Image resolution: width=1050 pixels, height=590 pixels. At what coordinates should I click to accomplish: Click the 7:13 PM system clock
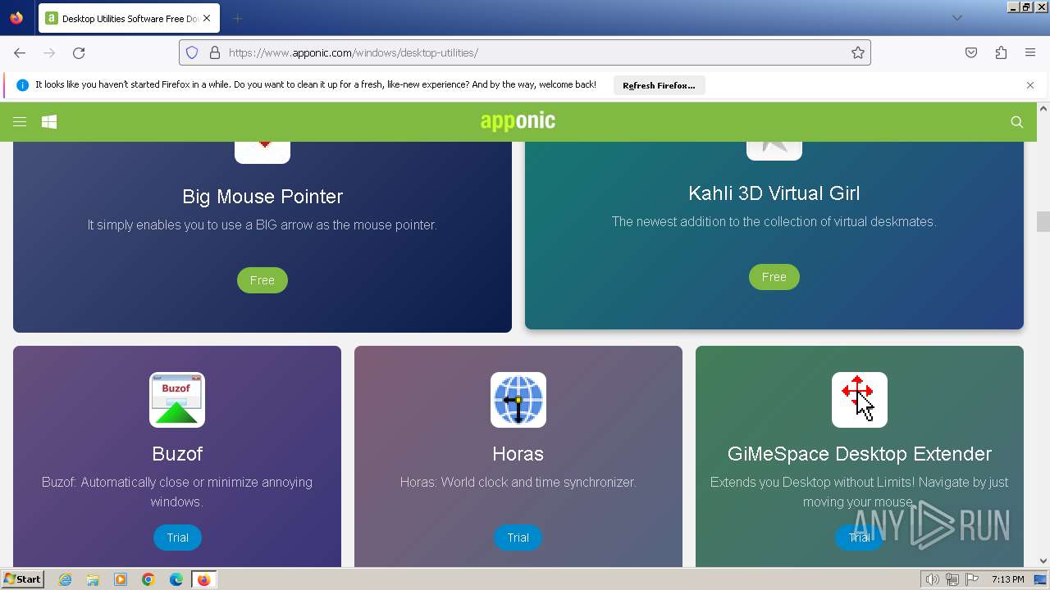point(1007,579)
